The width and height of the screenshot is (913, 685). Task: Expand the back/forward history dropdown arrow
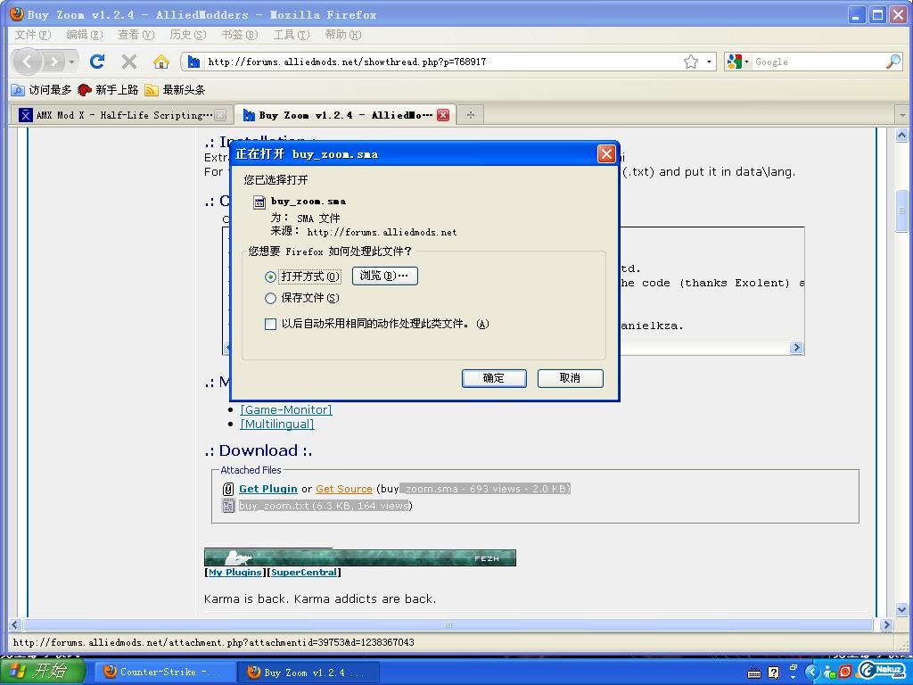pos(71,62)
